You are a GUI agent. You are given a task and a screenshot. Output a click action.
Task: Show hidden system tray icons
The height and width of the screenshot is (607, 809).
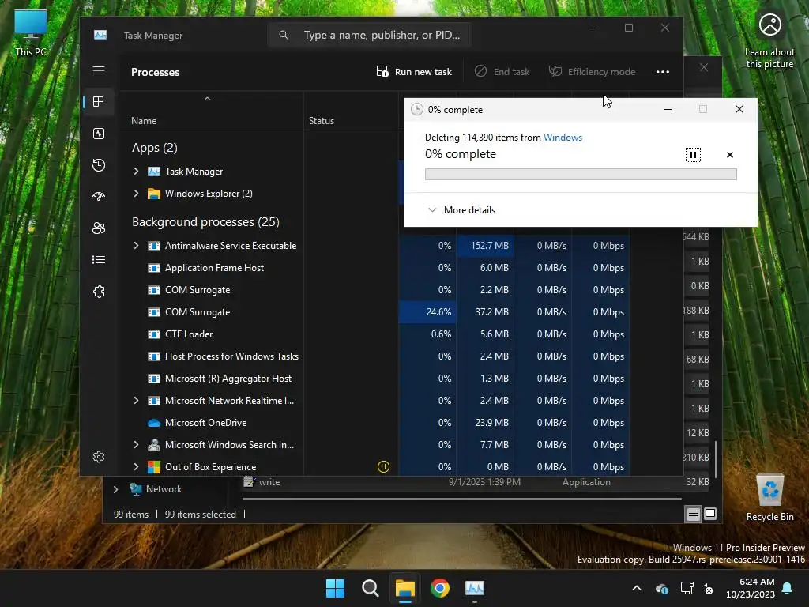pos(637,588)
